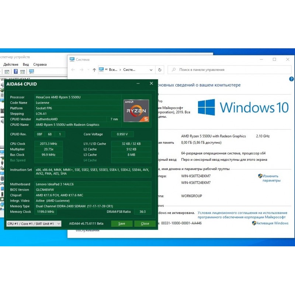Scan for hardware changes via the monitor toolbar icon

coord(32,72)
